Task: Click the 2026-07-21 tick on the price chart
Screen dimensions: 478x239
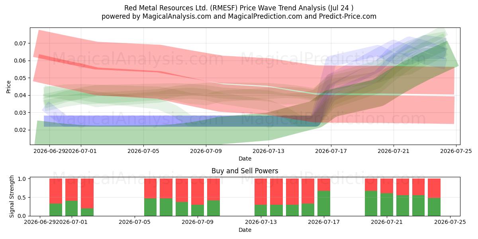Action: tap(394, 151)
